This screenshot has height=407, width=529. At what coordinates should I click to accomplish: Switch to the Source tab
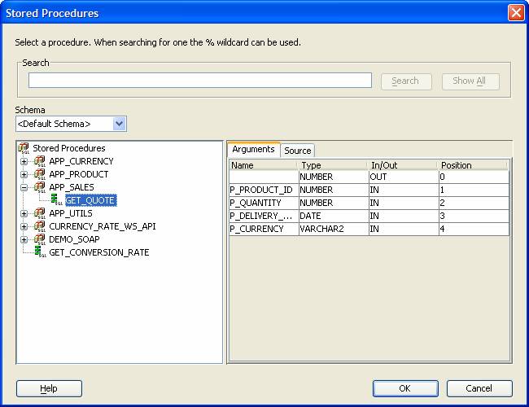point(297,151)
